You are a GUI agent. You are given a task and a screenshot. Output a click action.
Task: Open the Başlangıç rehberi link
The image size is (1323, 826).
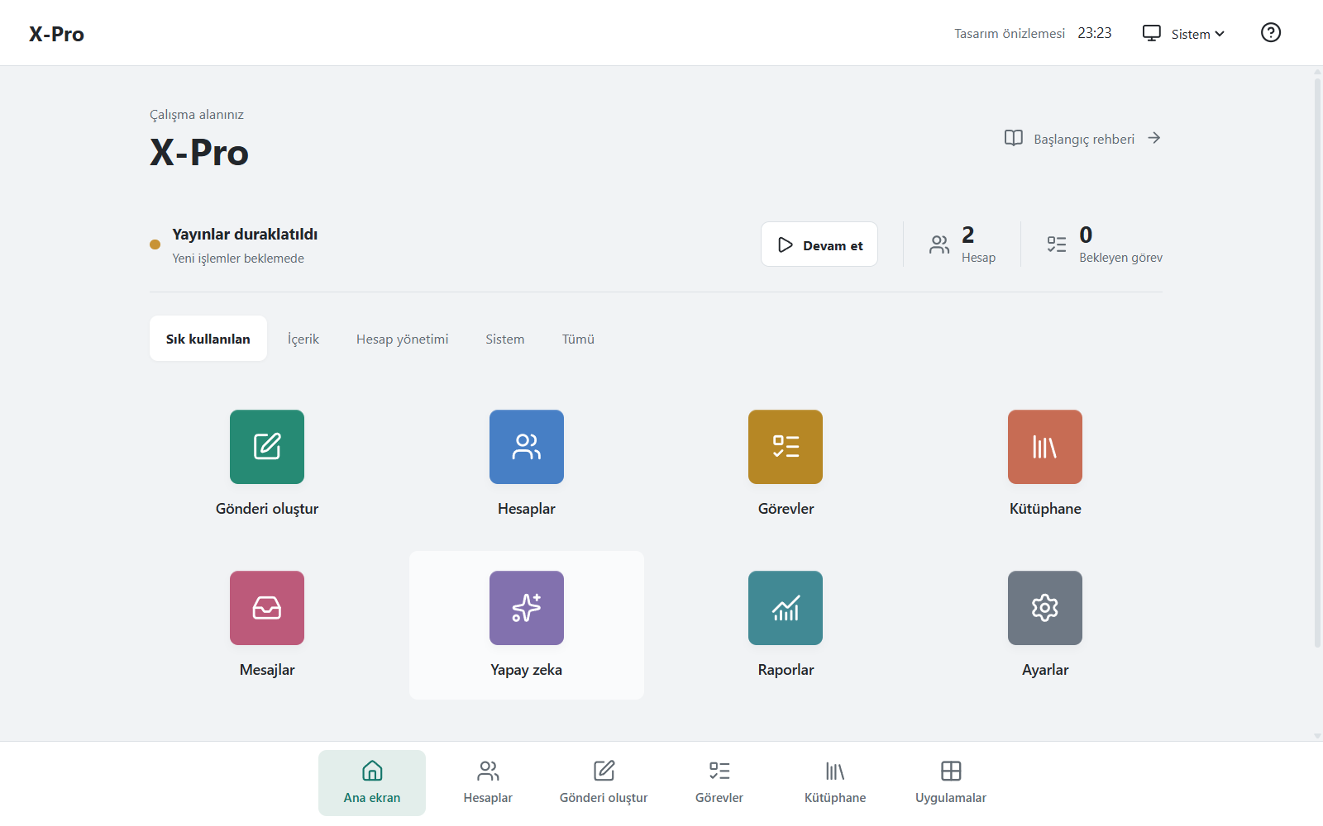click(1083, 139)
